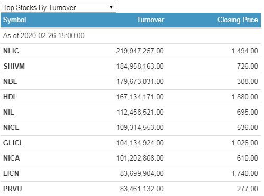Sort by the Turnover column header
Screen dimensions: 264x196
pos(150,20)
